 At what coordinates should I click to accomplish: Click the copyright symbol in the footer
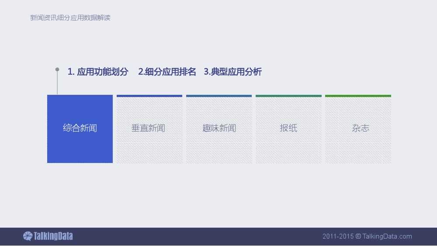point(358,236)
